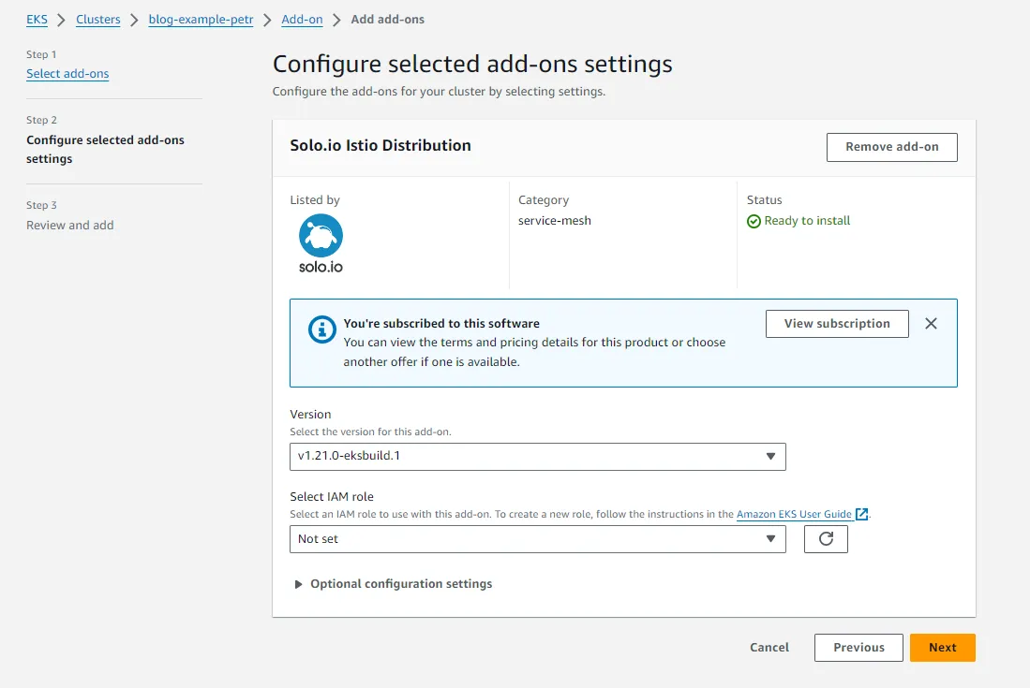1030x688 pixels.
Task: Open the Select IAM role dropdown
Action: [x=537, y=539]
